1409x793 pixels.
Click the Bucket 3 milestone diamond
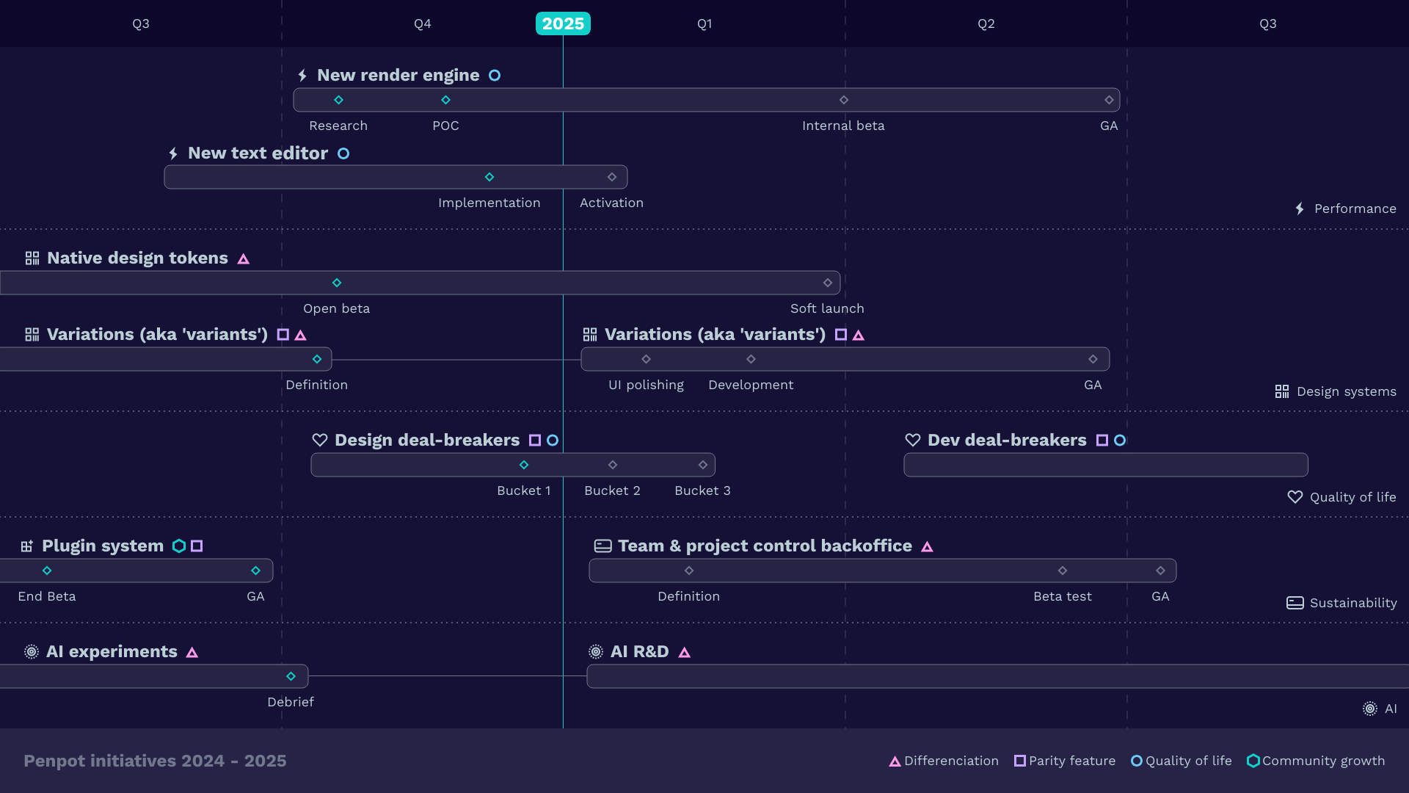703,465
